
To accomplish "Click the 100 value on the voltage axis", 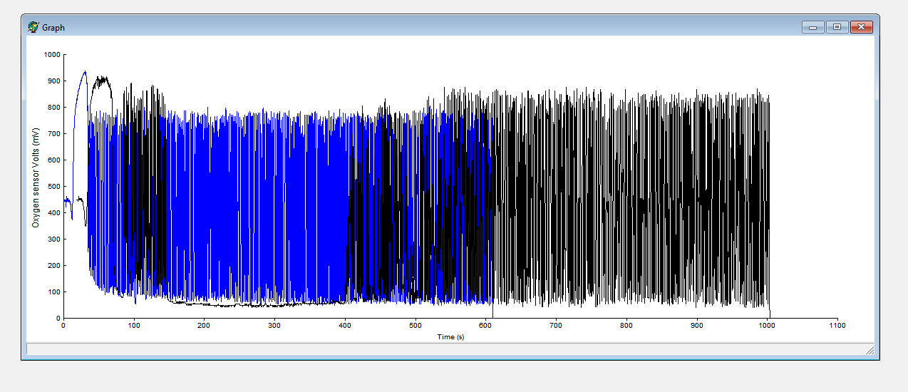I will click(53, 292).
